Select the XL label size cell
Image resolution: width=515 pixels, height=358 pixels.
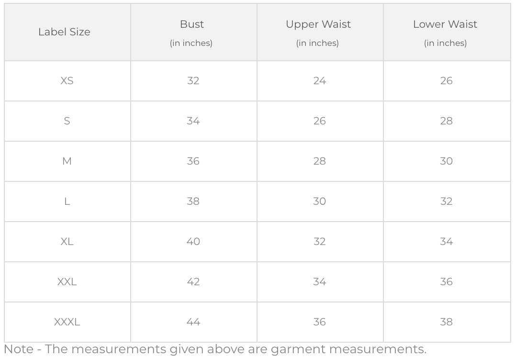[x=67, y=242]
